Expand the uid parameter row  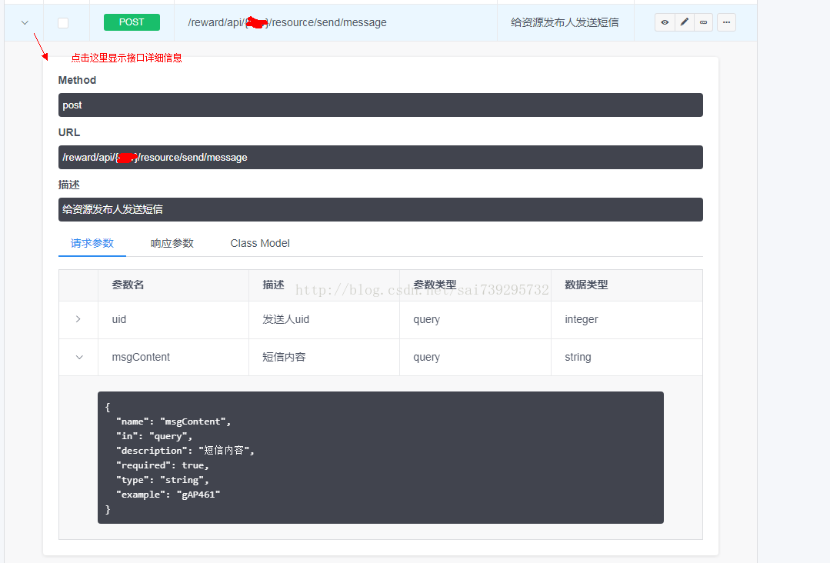click(78, 319)
